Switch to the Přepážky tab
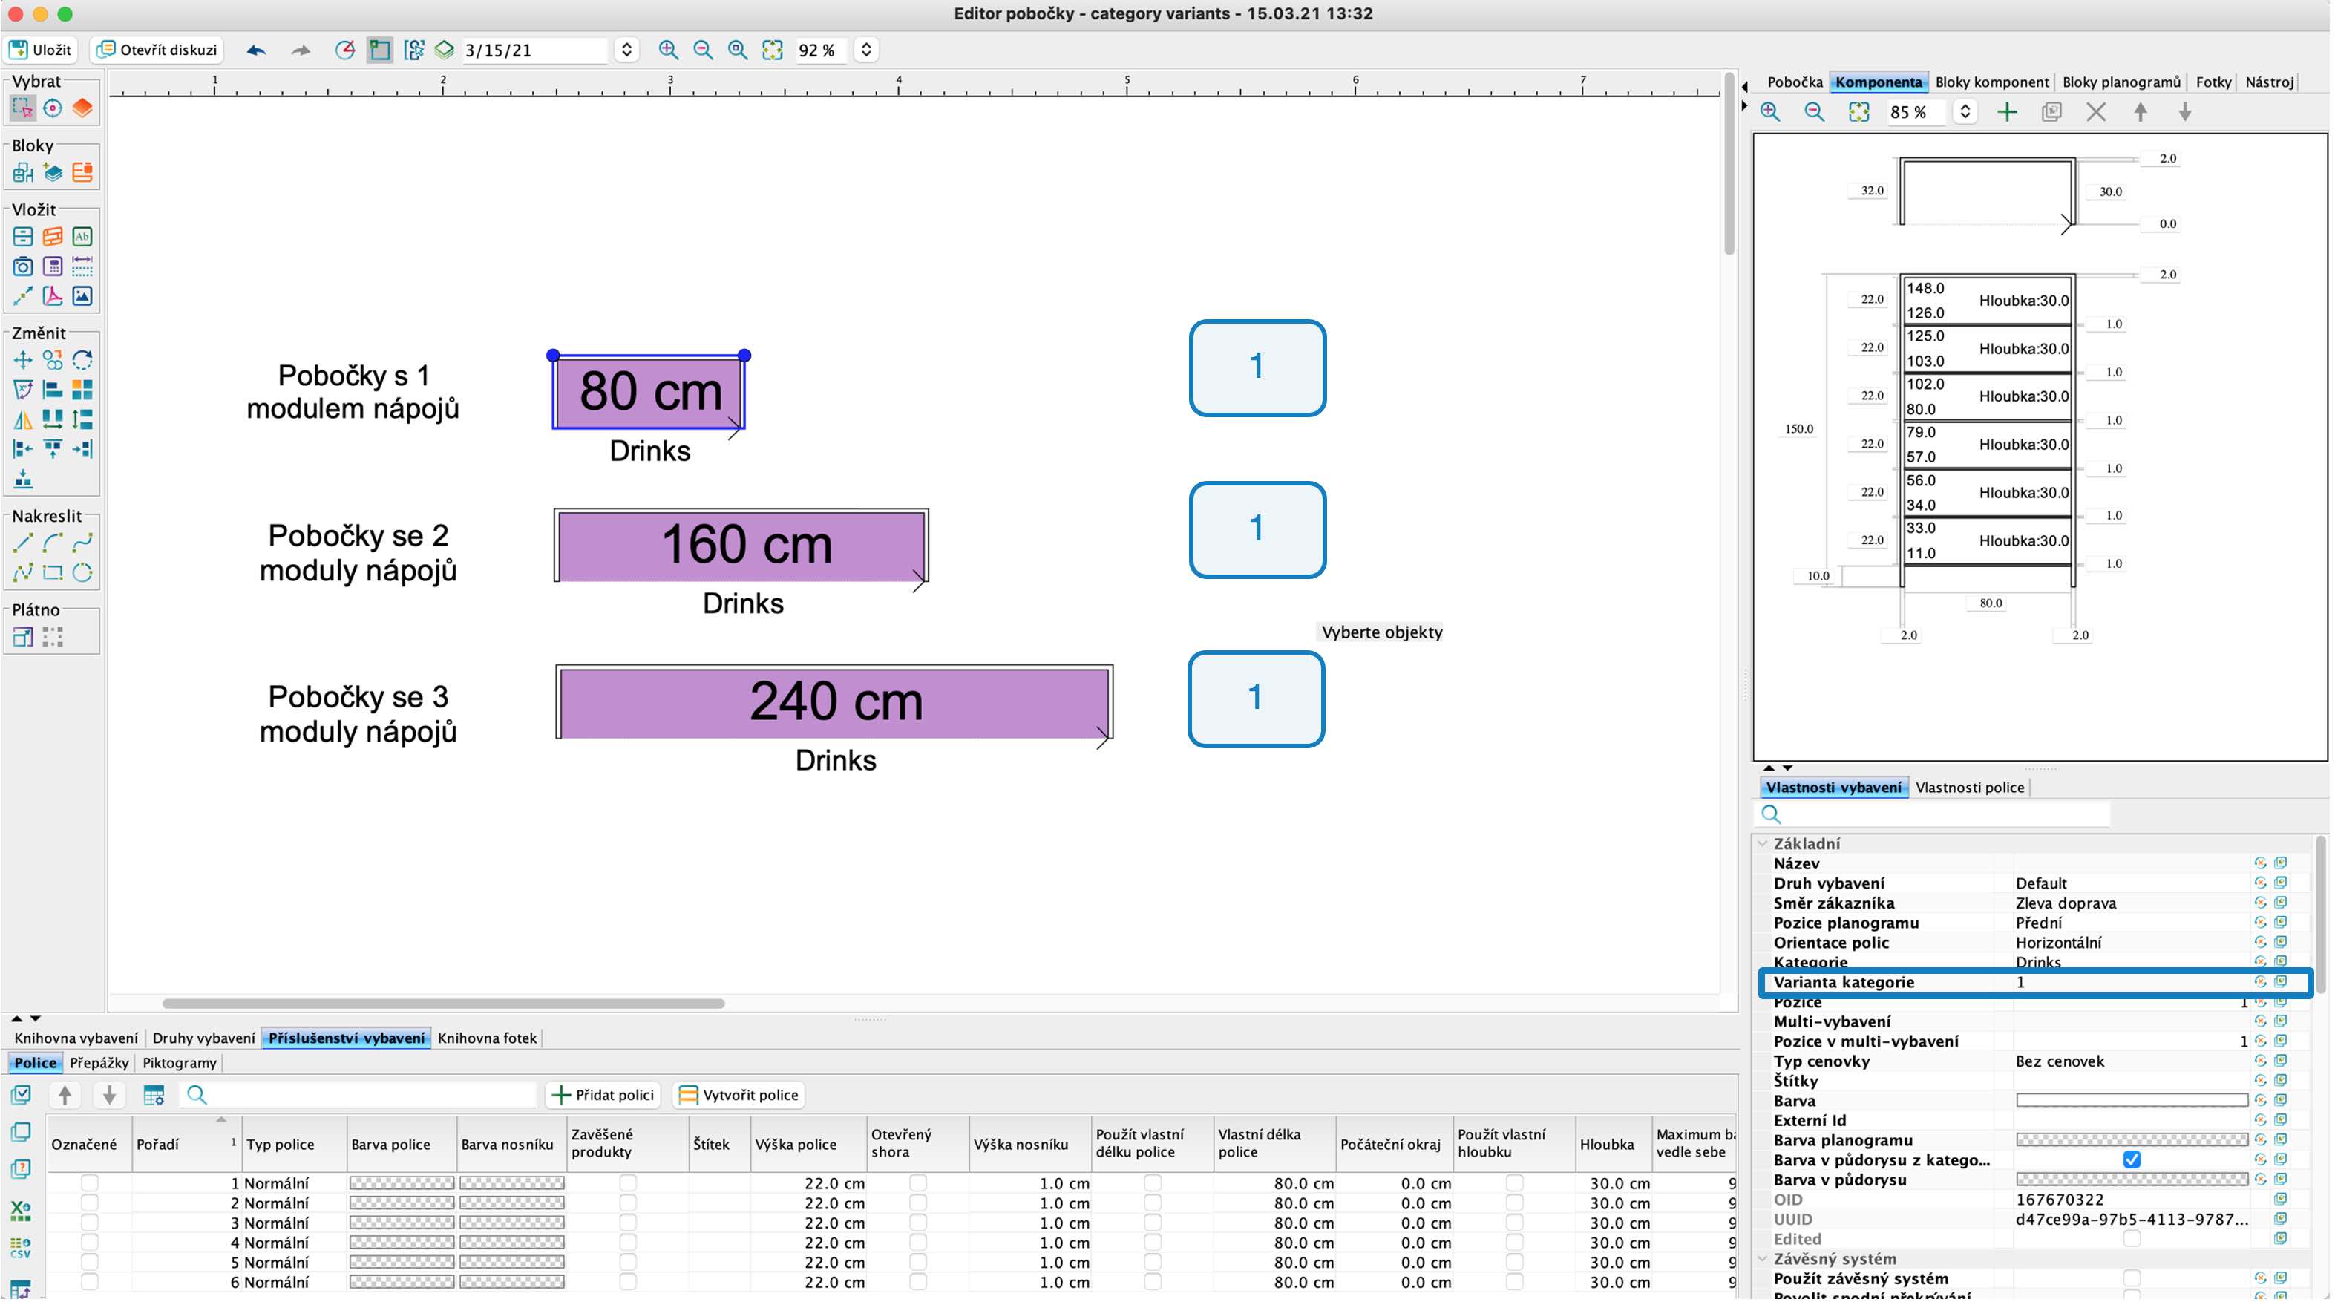 tap(99, 1063)
